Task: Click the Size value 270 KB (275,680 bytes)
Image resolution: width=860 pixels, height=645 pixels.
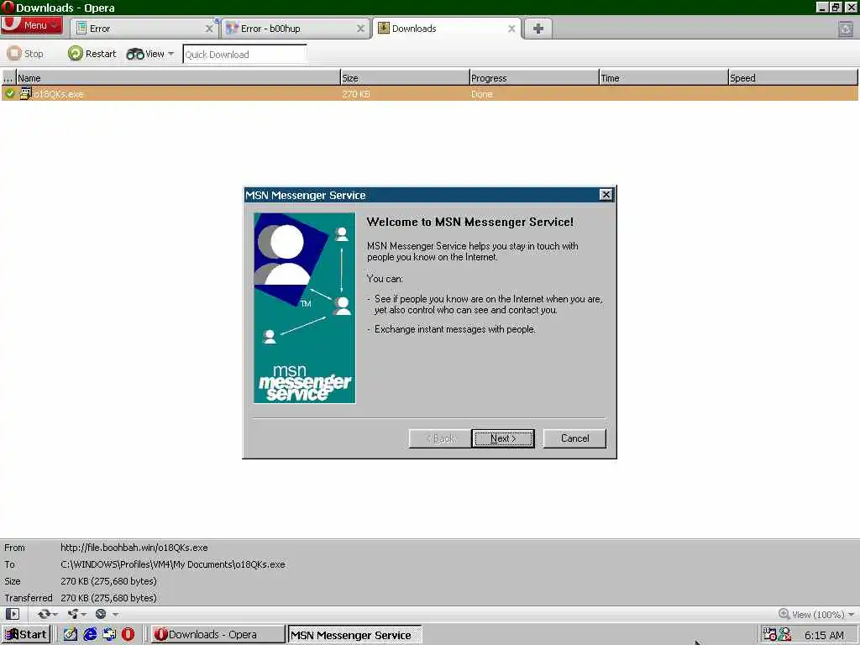Action: point(108,581)
